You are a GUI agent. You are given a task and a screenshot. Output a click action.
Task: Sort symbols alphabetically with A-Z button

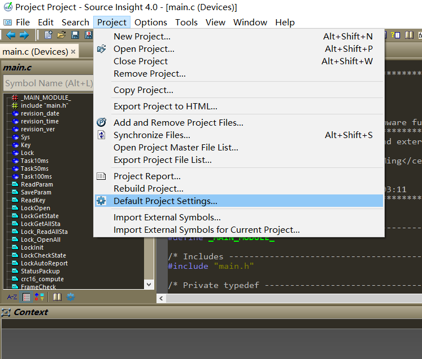point(12,297)
